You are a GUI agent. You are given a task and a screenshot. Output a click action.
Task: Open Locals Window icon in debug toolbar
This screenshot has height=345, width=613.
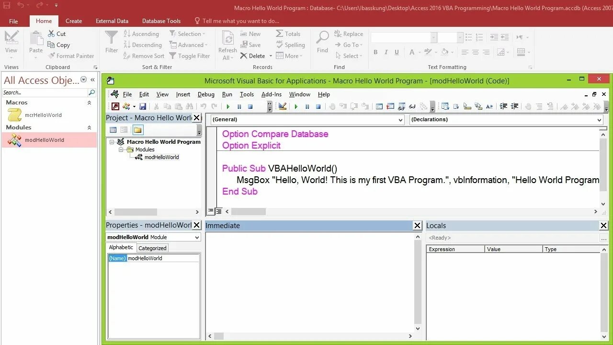[379, 106]
